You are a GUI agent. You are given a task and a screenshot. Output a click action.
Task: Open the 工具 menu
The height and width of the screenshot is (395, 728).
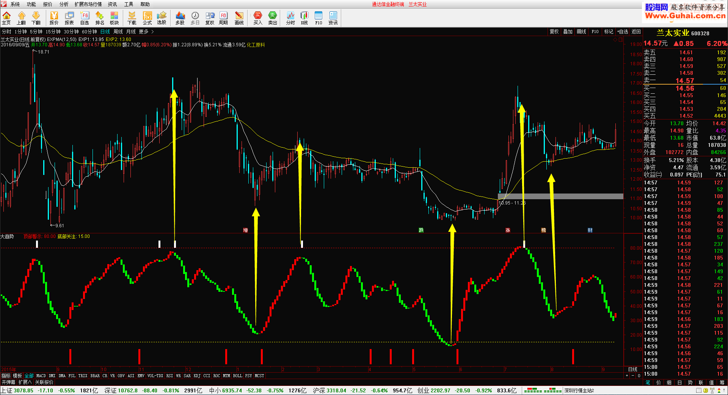coord(129,4)
